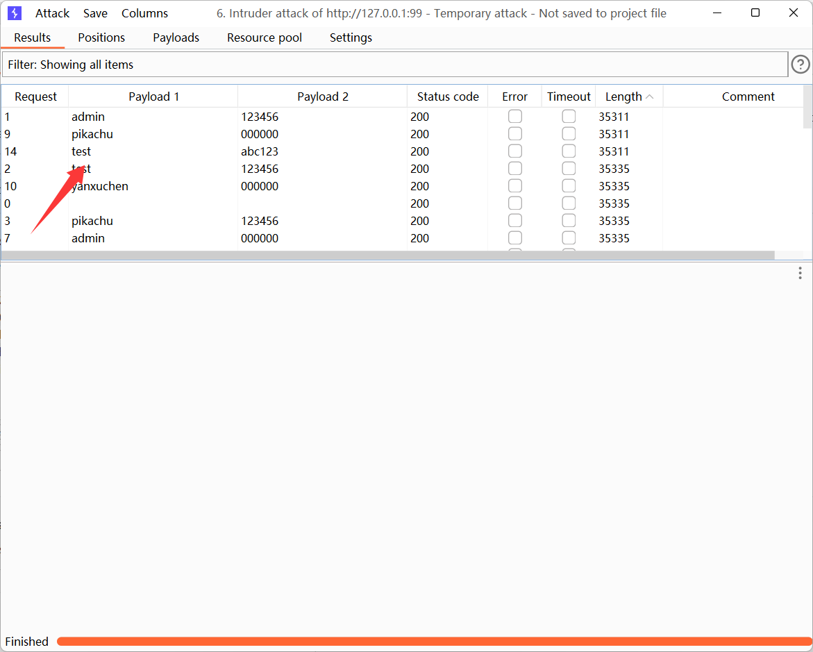Open the Attack menu
This screenshot has height=652, width=813.
(52, 13)
